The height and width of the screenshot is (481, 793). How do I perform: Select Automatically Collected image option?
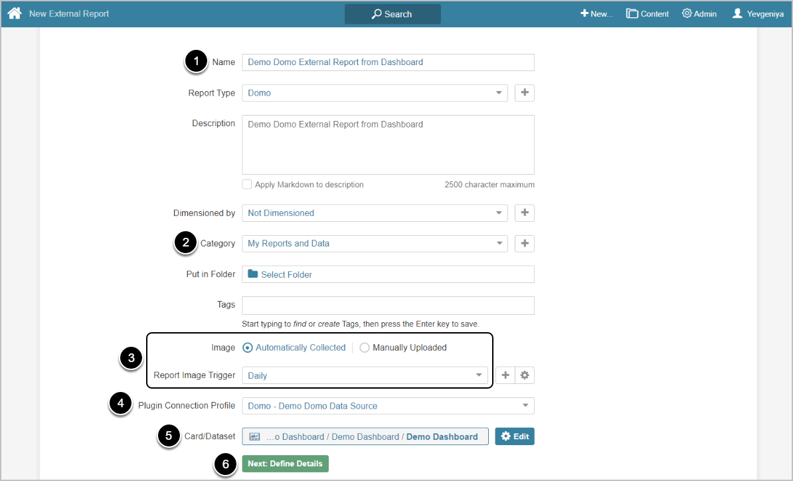[247, 347]
